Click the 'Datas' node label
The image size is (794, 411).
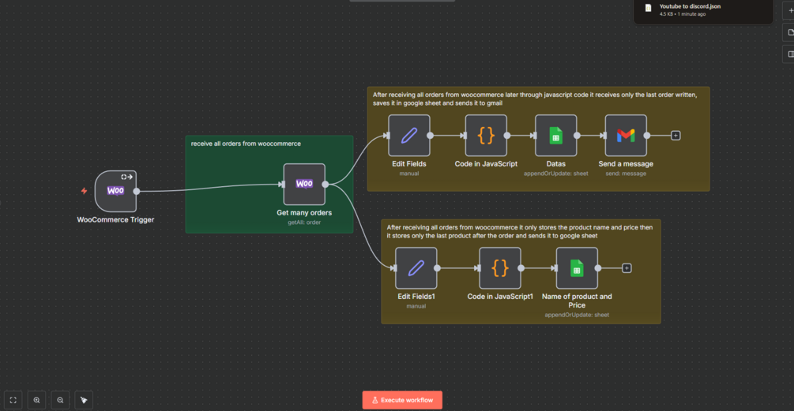(x=555, y=164)
